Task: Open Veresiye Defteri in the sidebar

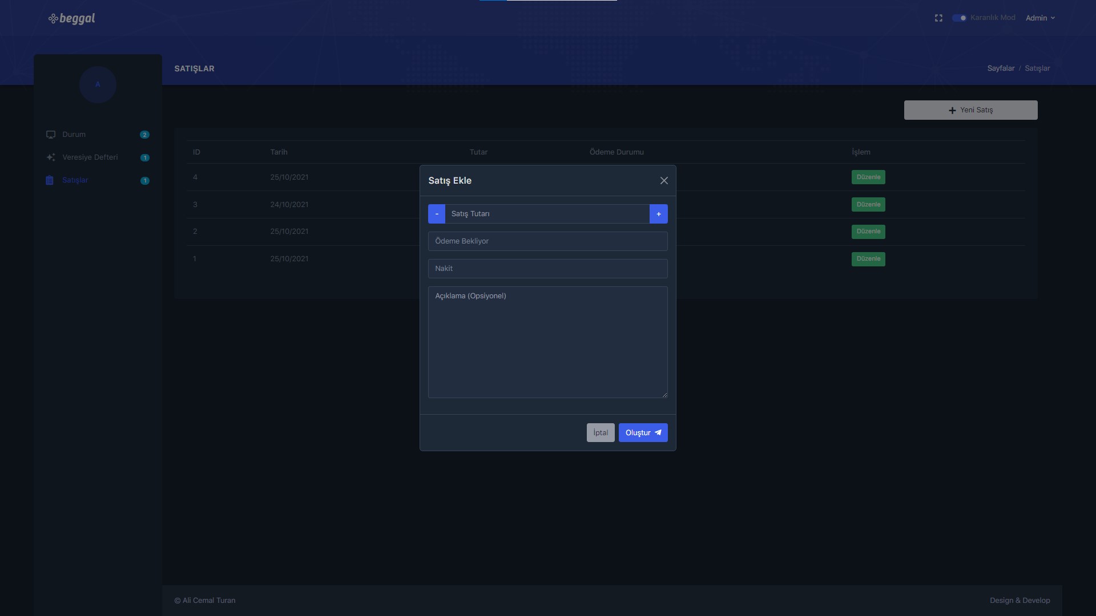Action: [97, 157]
